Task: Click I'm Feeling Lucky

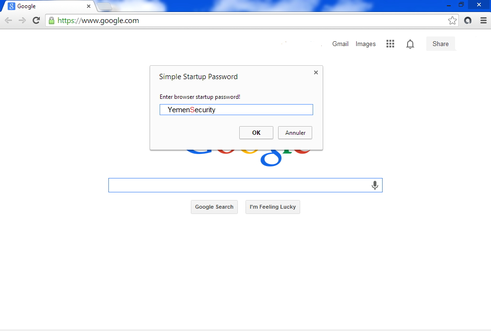Action: (273, 207)
